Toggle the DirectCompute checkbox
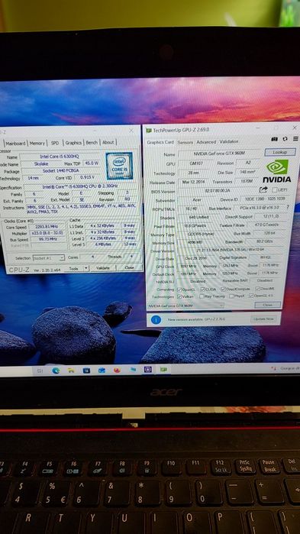The image size is (300, 534). [223, 289]
